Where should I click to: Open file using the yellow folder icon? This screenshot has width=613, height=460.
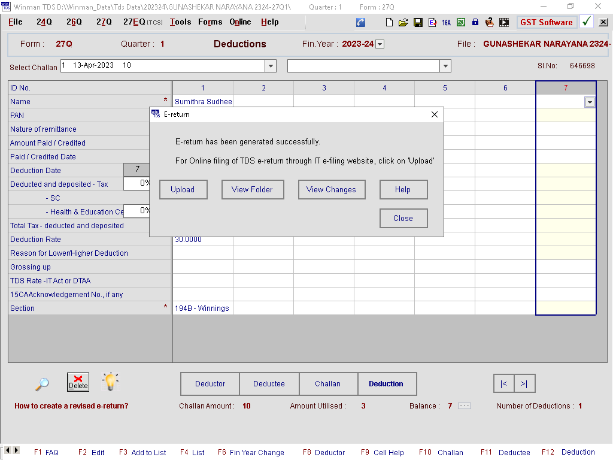(x=403, y=22)
